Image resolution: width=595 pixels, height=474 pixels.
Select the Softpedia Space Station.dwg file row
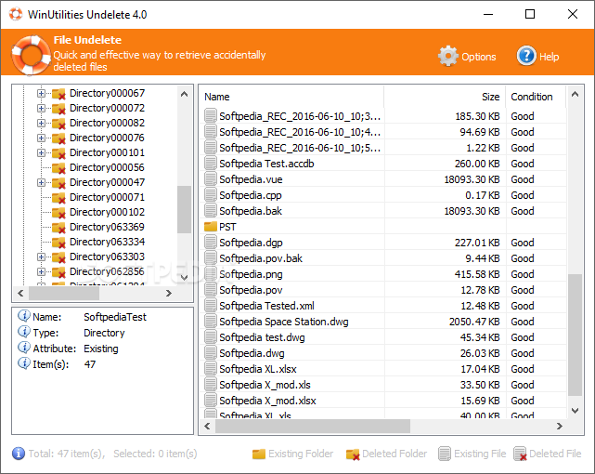[382, 322]
